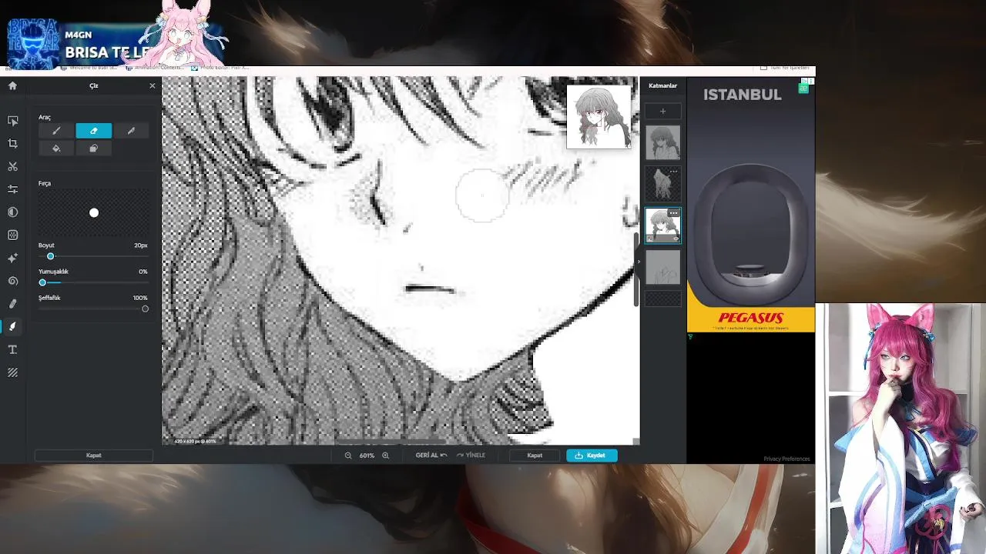986x554 pixels.
Task: Click the Privacy Preferences link
Action: [x=786, y=459]
